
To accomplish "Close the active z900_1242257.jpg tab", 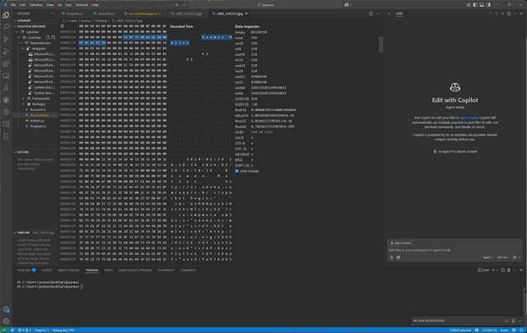I will [x=246, y=14].
